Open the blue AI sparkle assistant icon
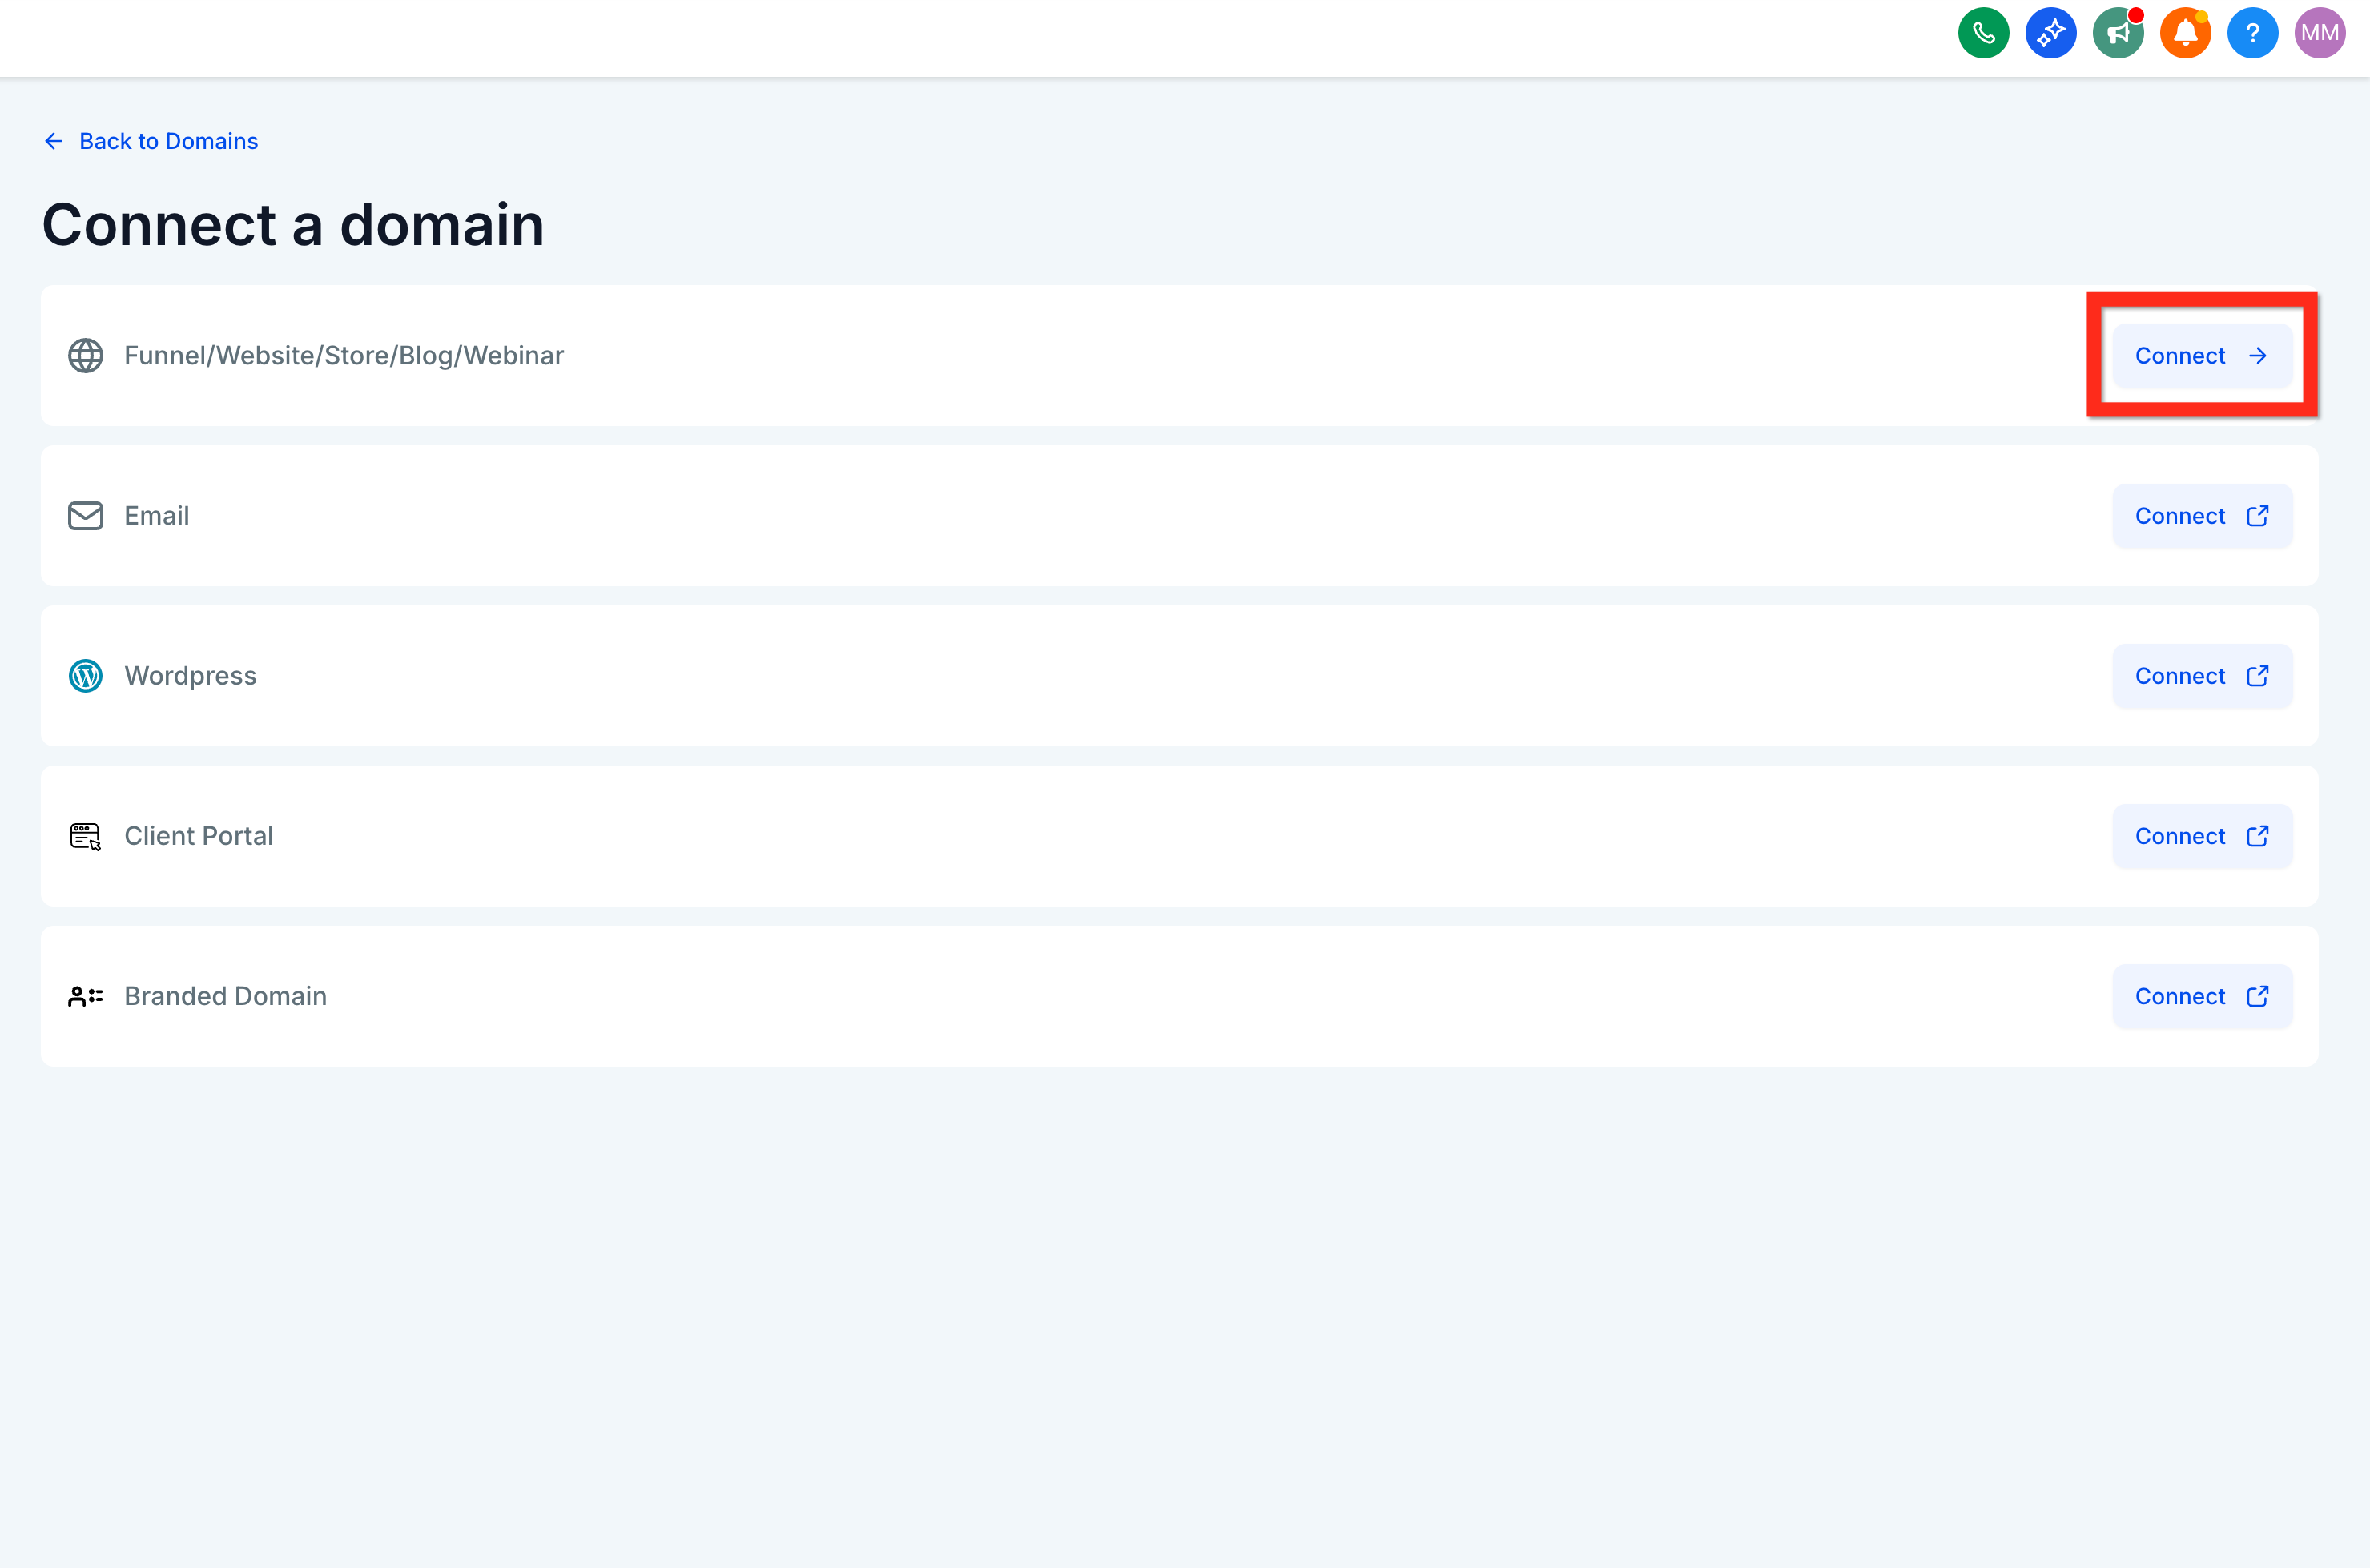Screen dimensions: 2370x1568 pyautogui.click(x=2050, y=33)
